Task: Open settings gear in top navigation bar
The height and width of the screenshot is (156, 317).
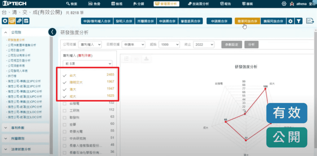Action: 284,4
